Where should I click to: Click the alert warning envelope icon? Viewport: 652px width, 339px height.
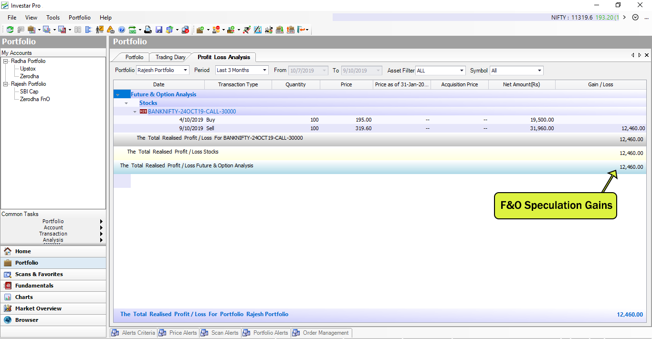click(111, 30)
